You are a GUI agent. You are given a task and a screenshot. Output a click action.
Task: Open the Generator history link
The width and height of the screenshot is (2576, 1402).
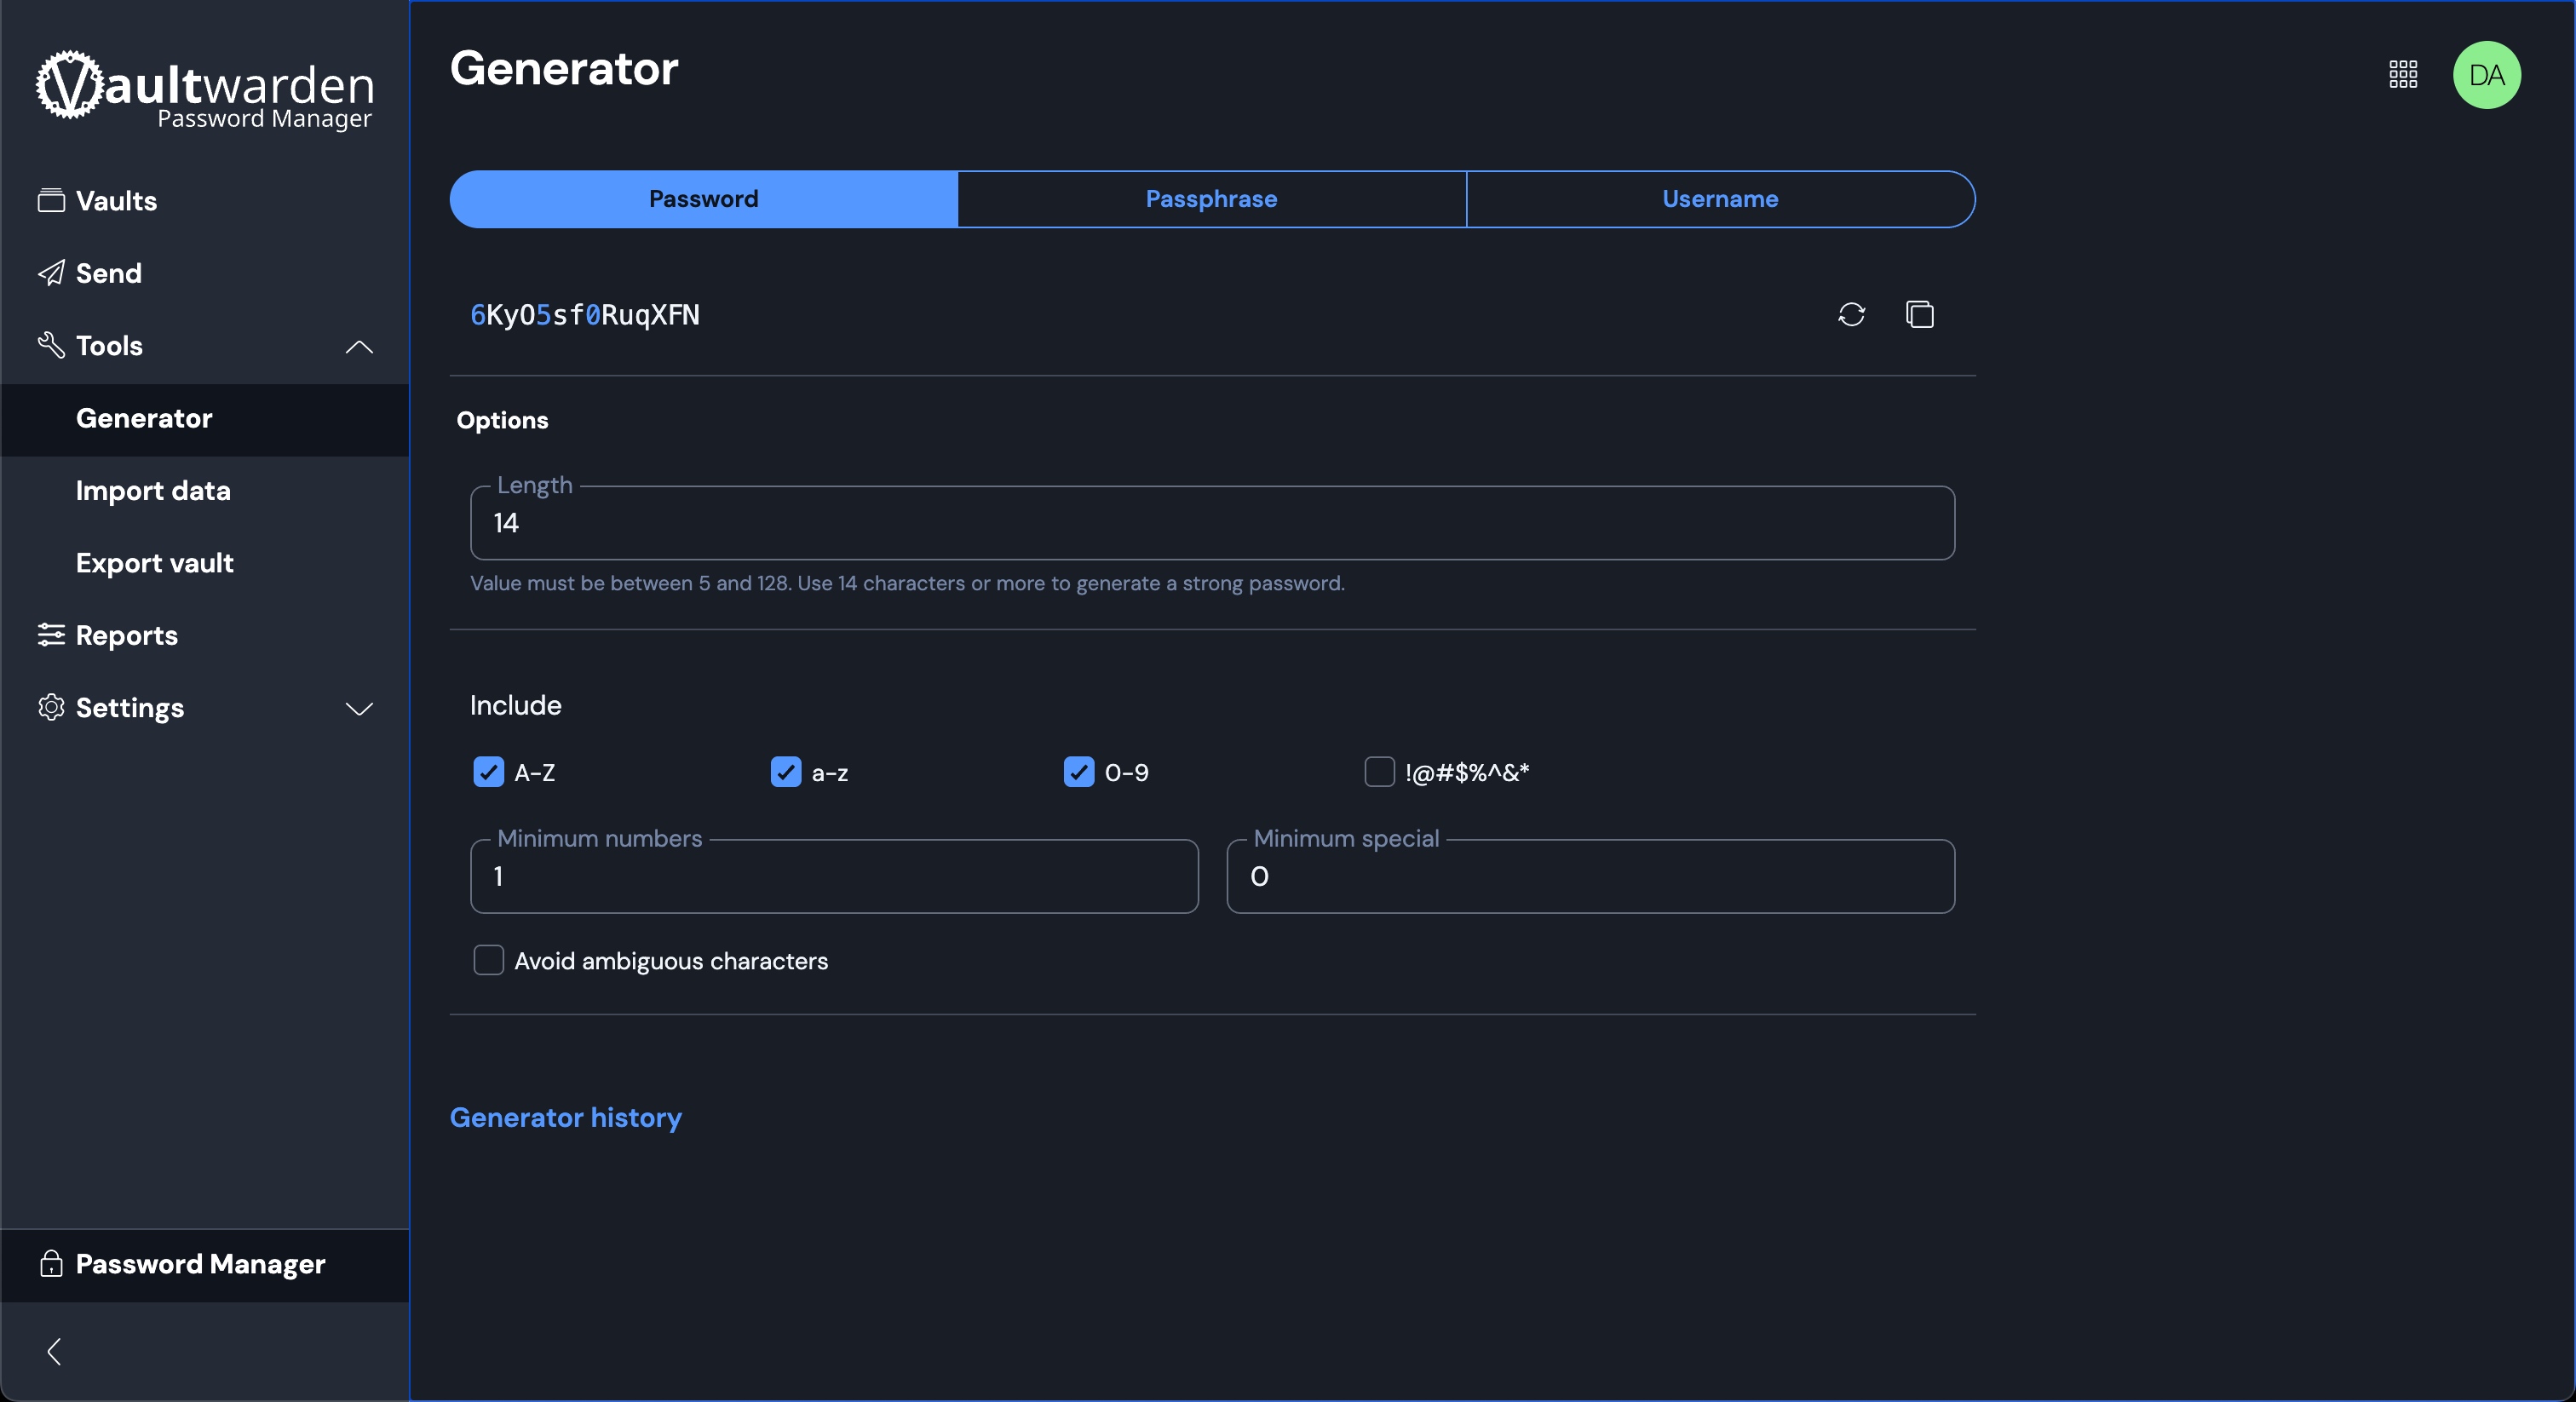pyautogui.click(x=565, y=1117)
